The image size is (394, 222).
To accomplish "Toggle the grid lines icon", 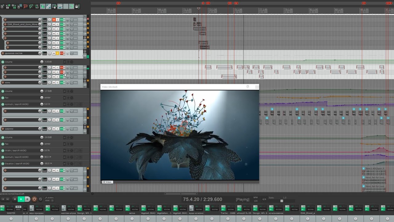I will pos(66,6).
